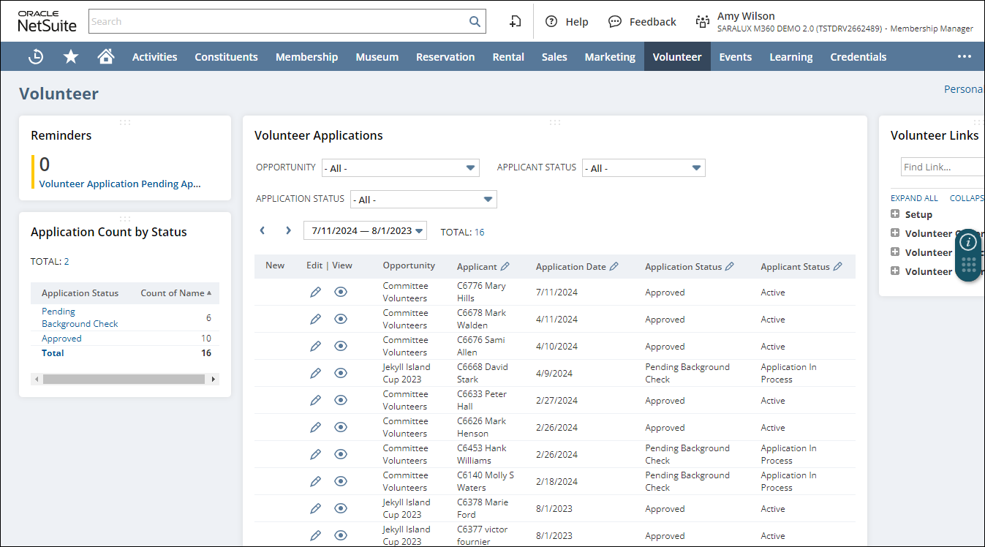Go to Home via house icon

(x=106, y=56)
